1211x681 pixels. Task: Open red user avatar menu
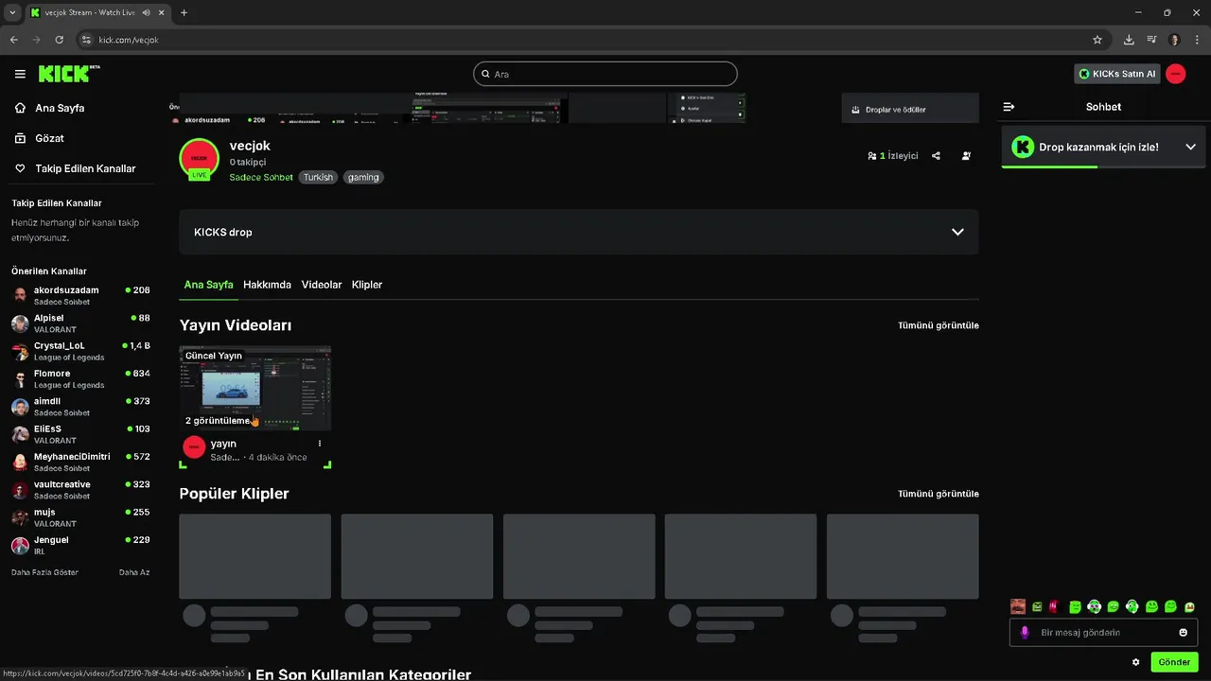(x=1176, y=74)
